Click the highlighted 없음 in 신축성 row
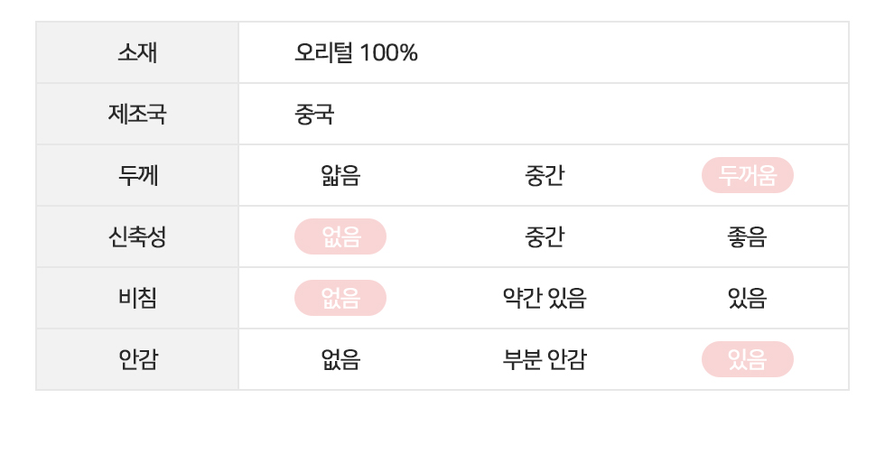 click(x=340, y=236)
